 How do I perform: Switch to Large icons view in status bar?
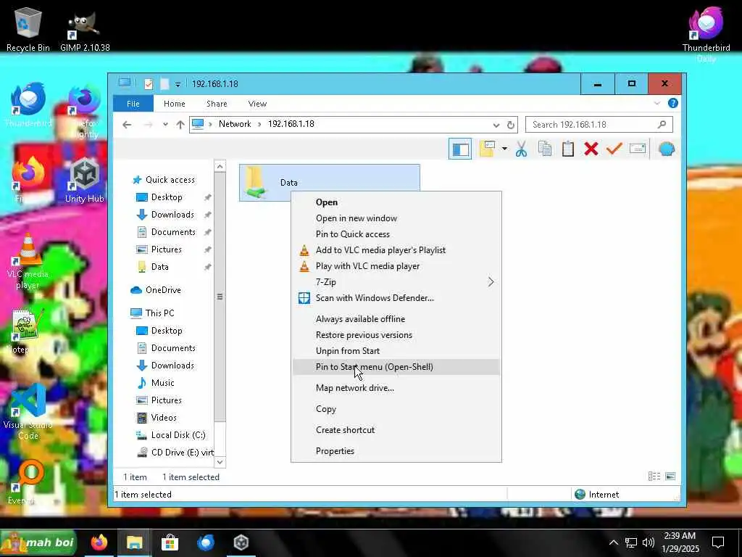pyautogui.click(x=670, y=476)
